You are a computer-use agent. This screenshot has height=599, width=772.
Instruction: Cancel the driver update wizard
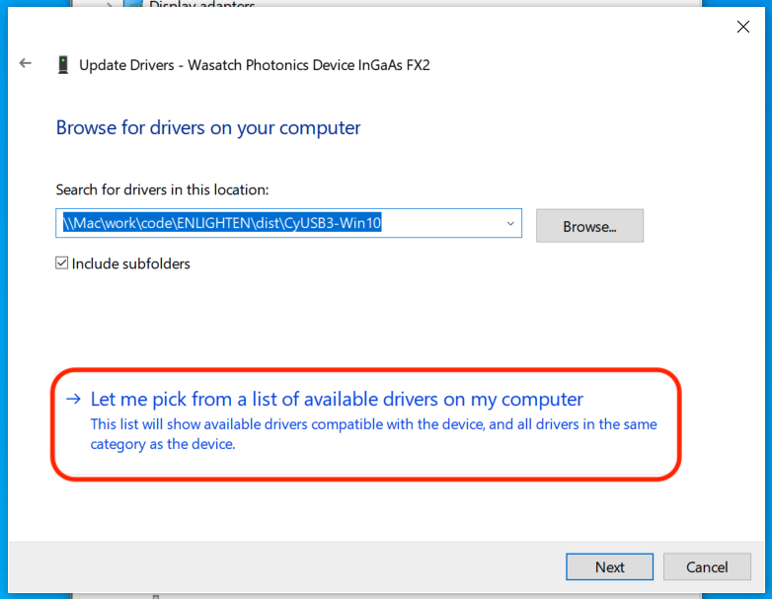point(707,566)
